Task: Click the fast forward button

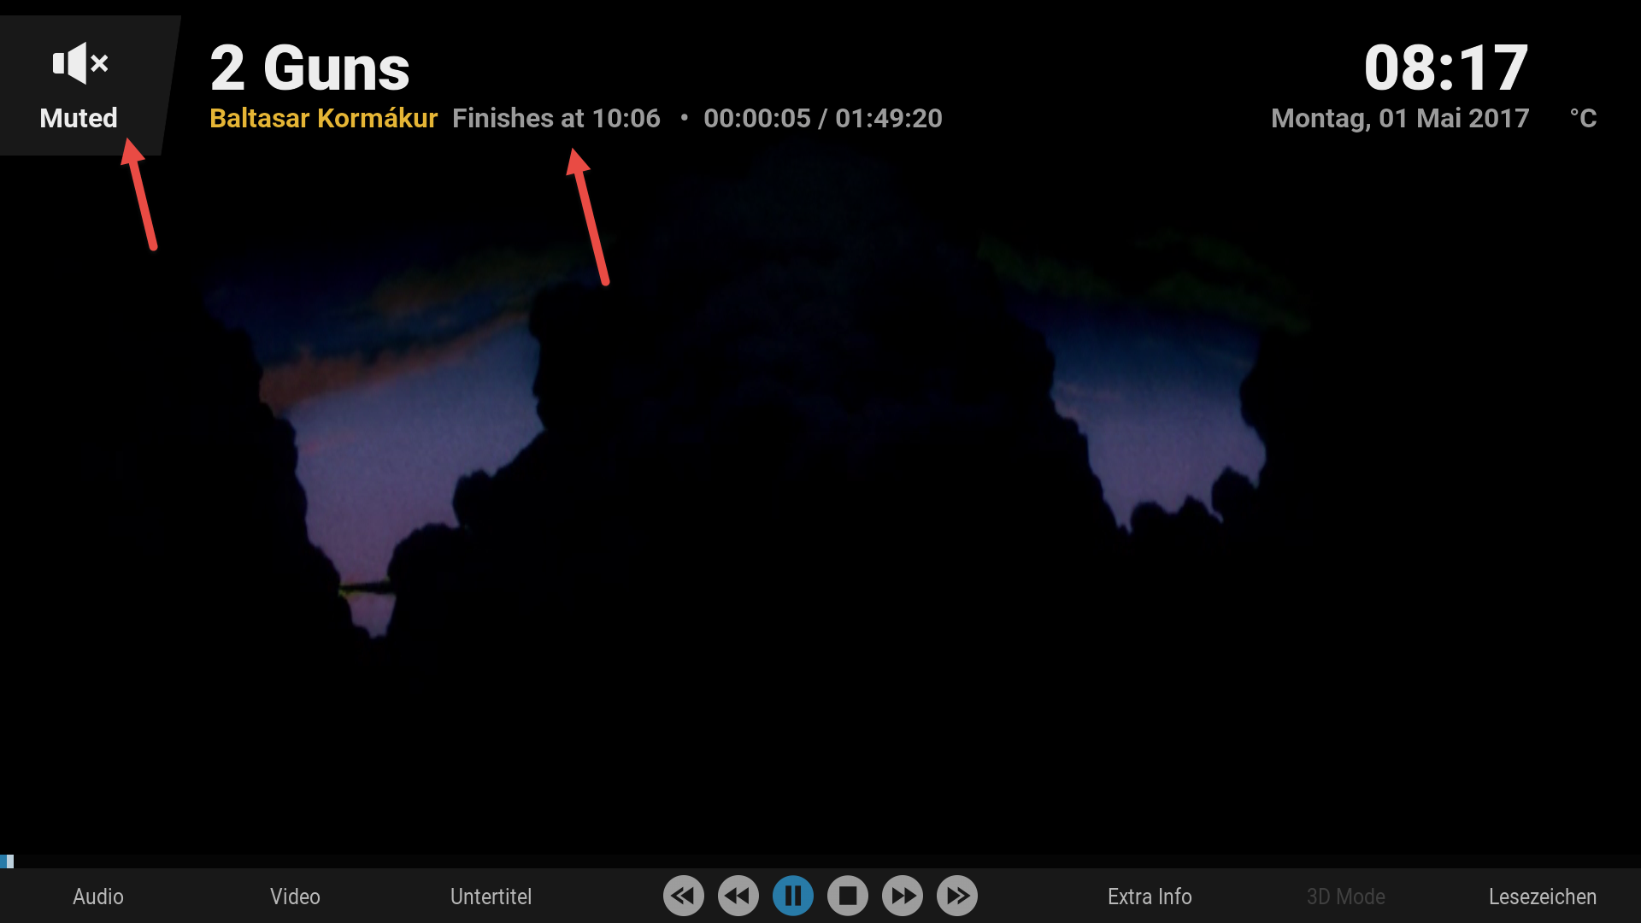Action: [x=903, y=896]
